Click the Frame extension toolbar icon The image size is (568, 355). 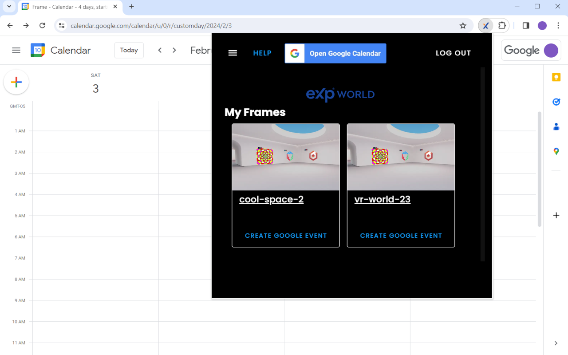click(x=486, y=26)
